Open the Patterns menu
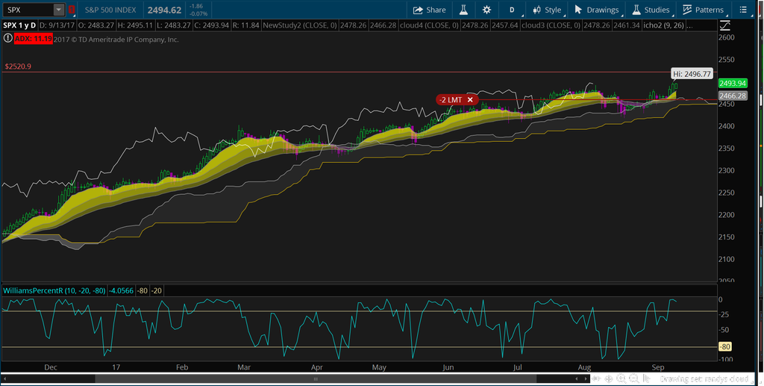The height and width of the screenshot is (386, 764). point(703,10)
